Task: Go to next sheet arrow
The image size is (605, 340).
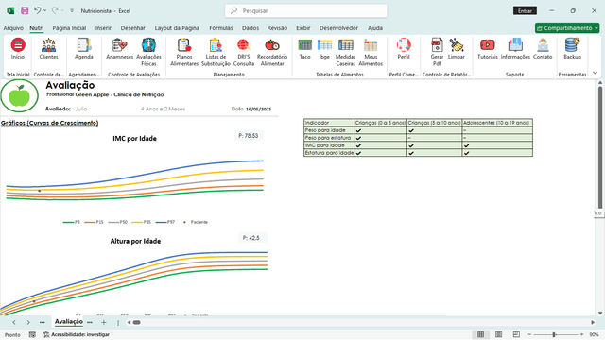Action: [28, 322]
